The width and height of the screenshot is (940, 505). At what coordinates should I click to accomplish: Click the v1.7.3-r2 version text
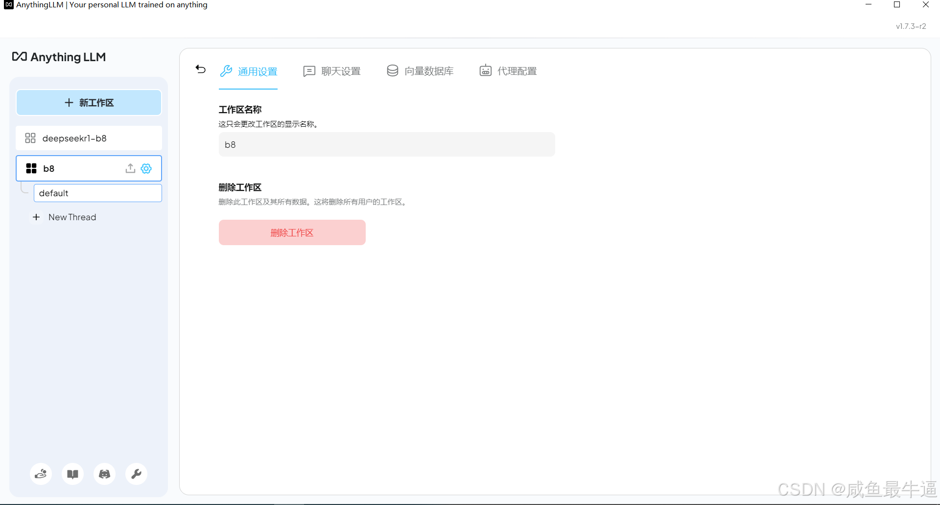point(911,26)
